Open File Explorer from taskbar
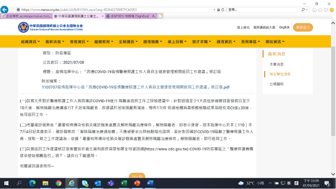 point(45,183)
